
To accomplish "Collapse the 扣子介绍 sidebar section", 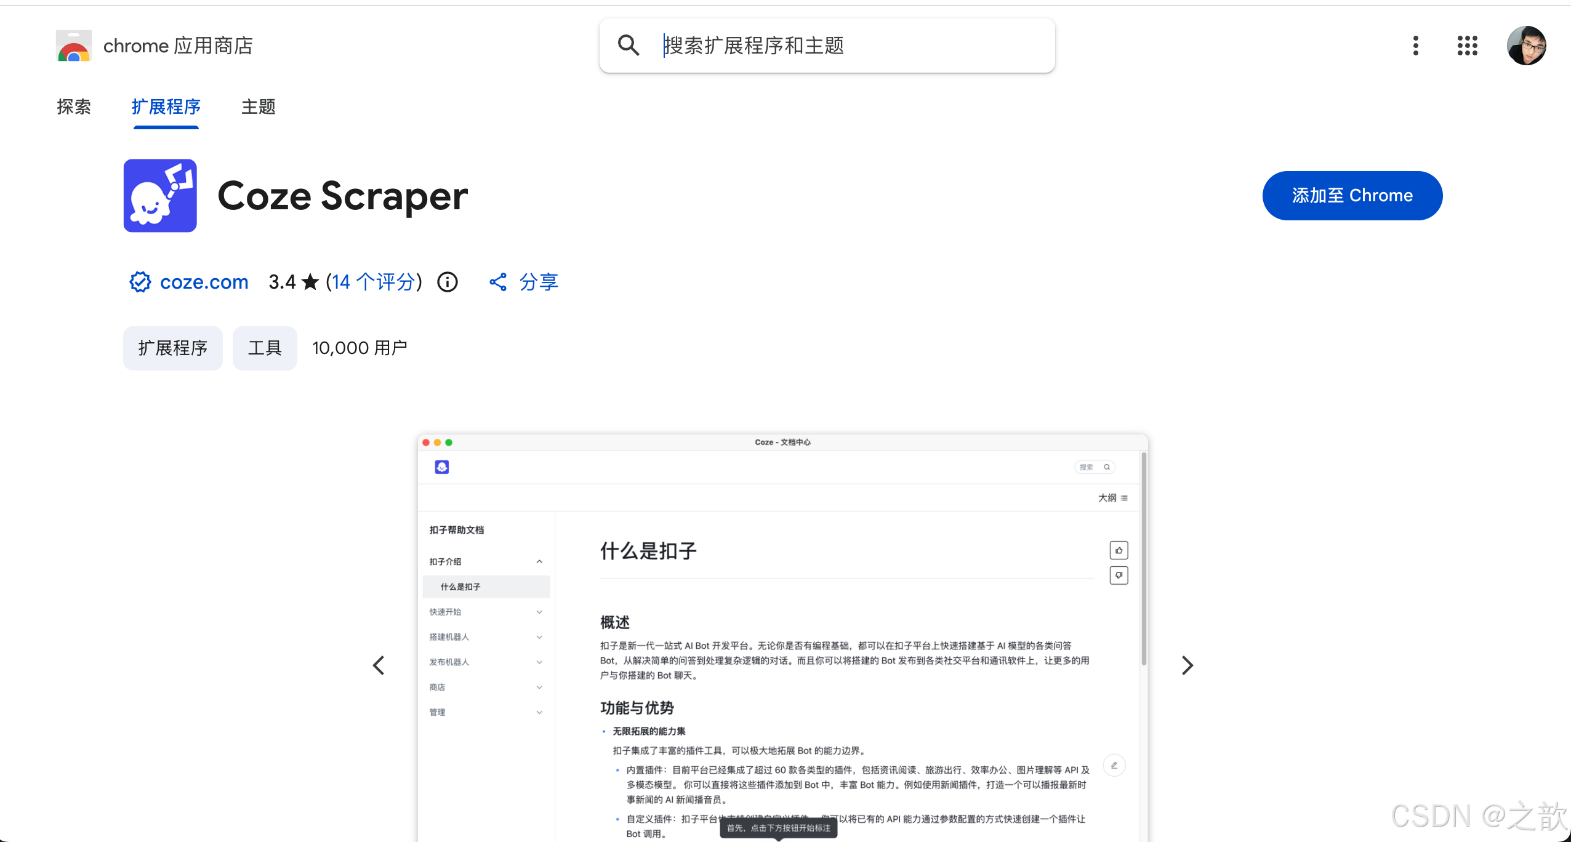I will point(539,561).
